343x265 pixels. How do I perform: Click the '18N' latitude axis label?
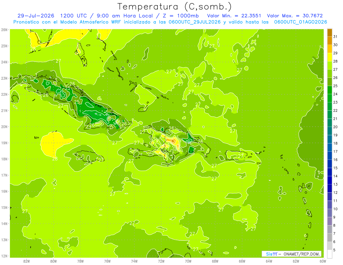(x=4, y=159)
